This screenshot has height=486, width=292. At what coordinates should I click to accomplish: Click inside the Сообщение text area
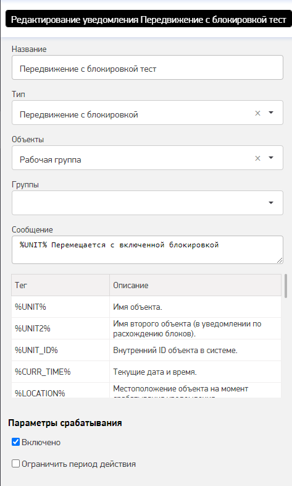pos(148,250)
